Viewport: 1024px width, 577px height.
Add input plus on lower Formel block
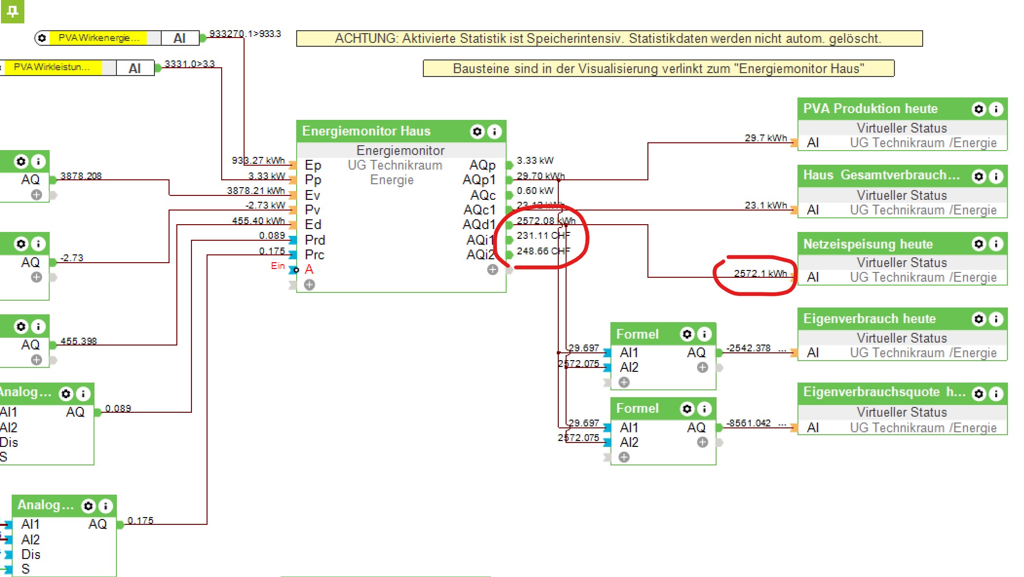(x=624, y=457)
